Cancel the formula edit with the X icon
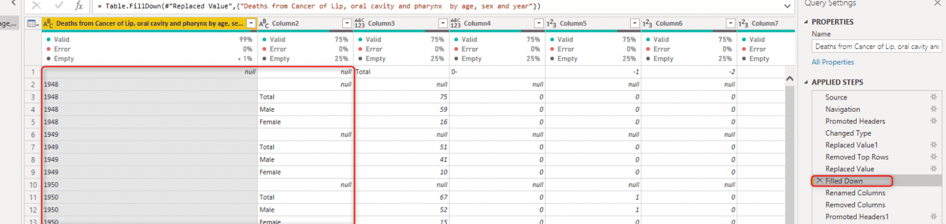 [x=36, y=6]
